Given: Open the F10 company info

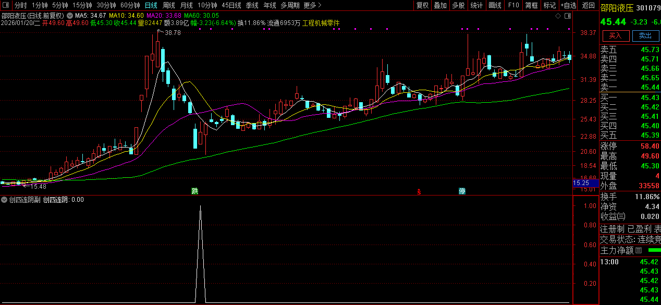Looking at the screenshot, I should point(513,5).
